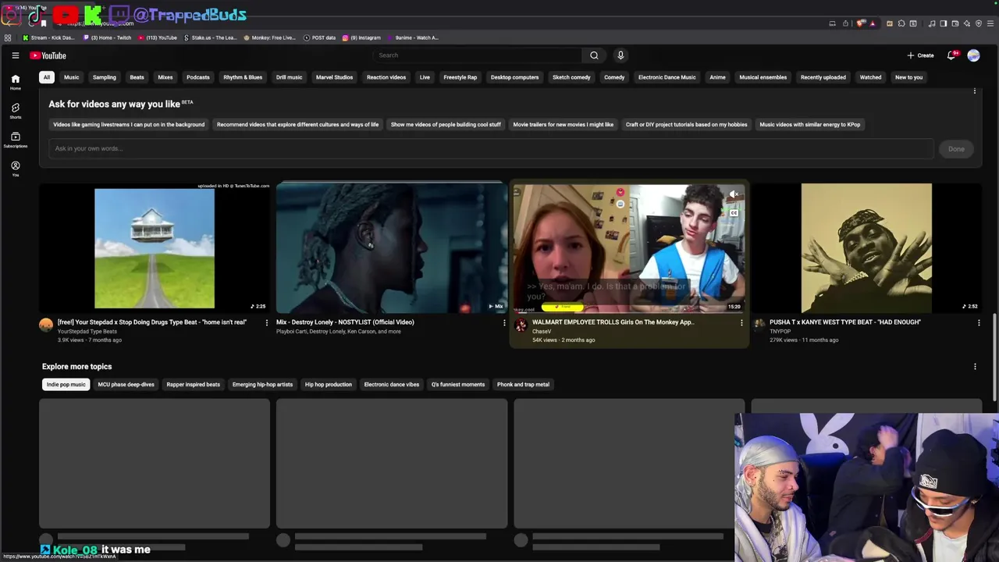Open Subscriptions in the left sidebar
Viewport: 999px width, 562px height.
15,140
